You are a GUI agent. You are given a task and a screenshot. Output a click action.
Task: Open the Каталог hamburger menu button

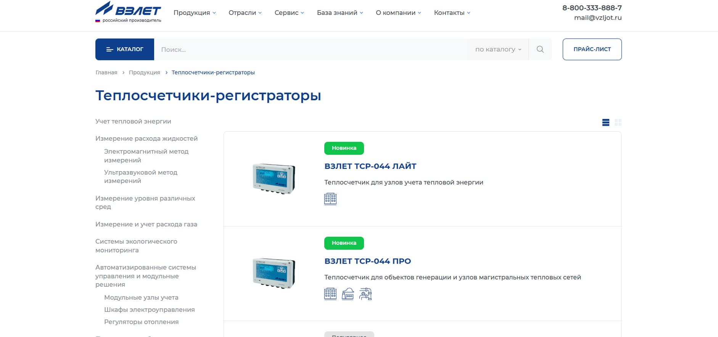125,49
